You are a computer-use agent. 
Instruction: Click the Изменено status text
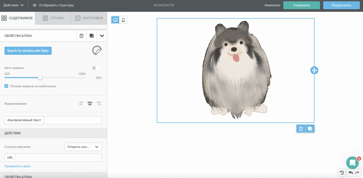(x=272, y=5)
